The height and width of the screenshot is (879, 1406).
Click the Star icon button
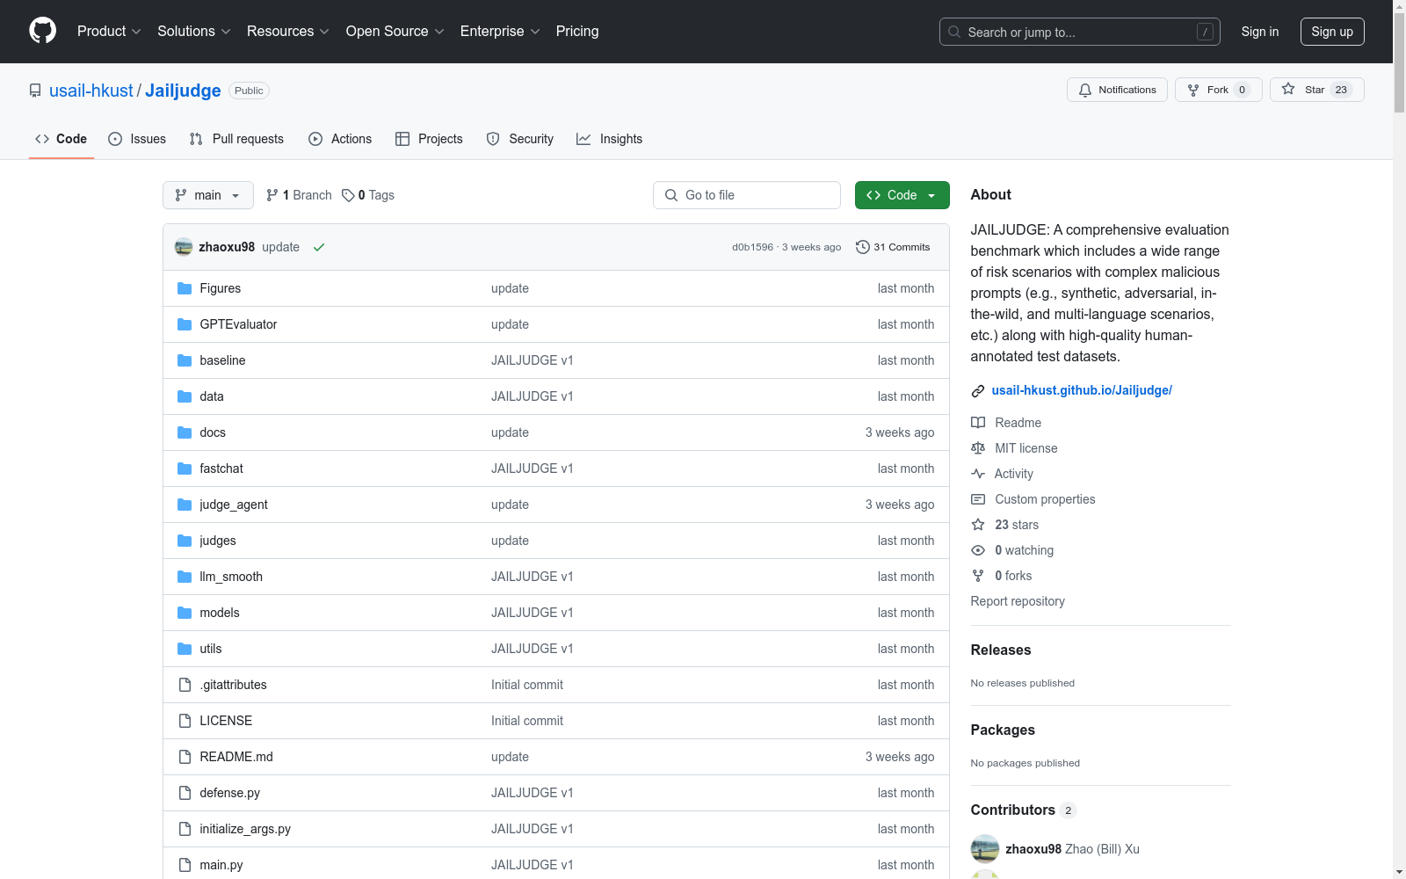[1288, 90]
